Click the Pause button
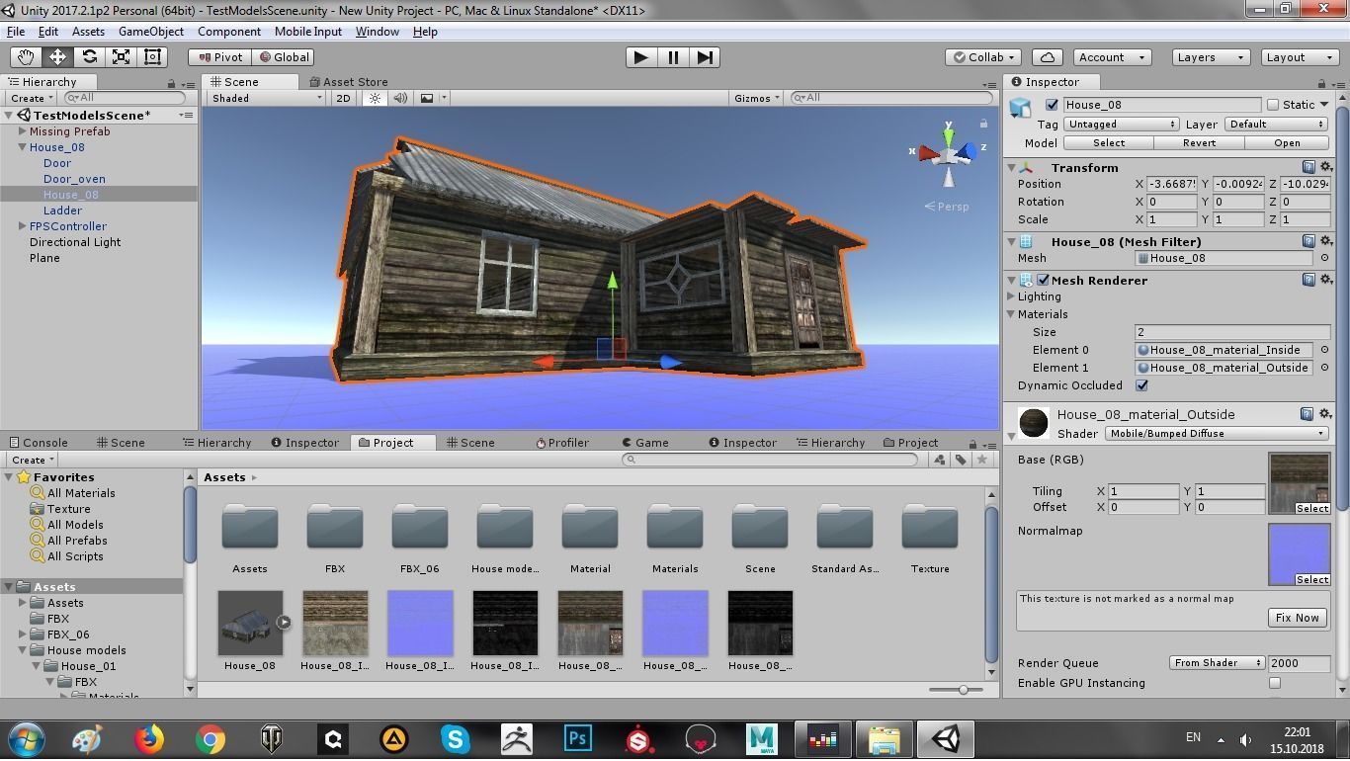1350x761 pixels. tap(673, 57)
